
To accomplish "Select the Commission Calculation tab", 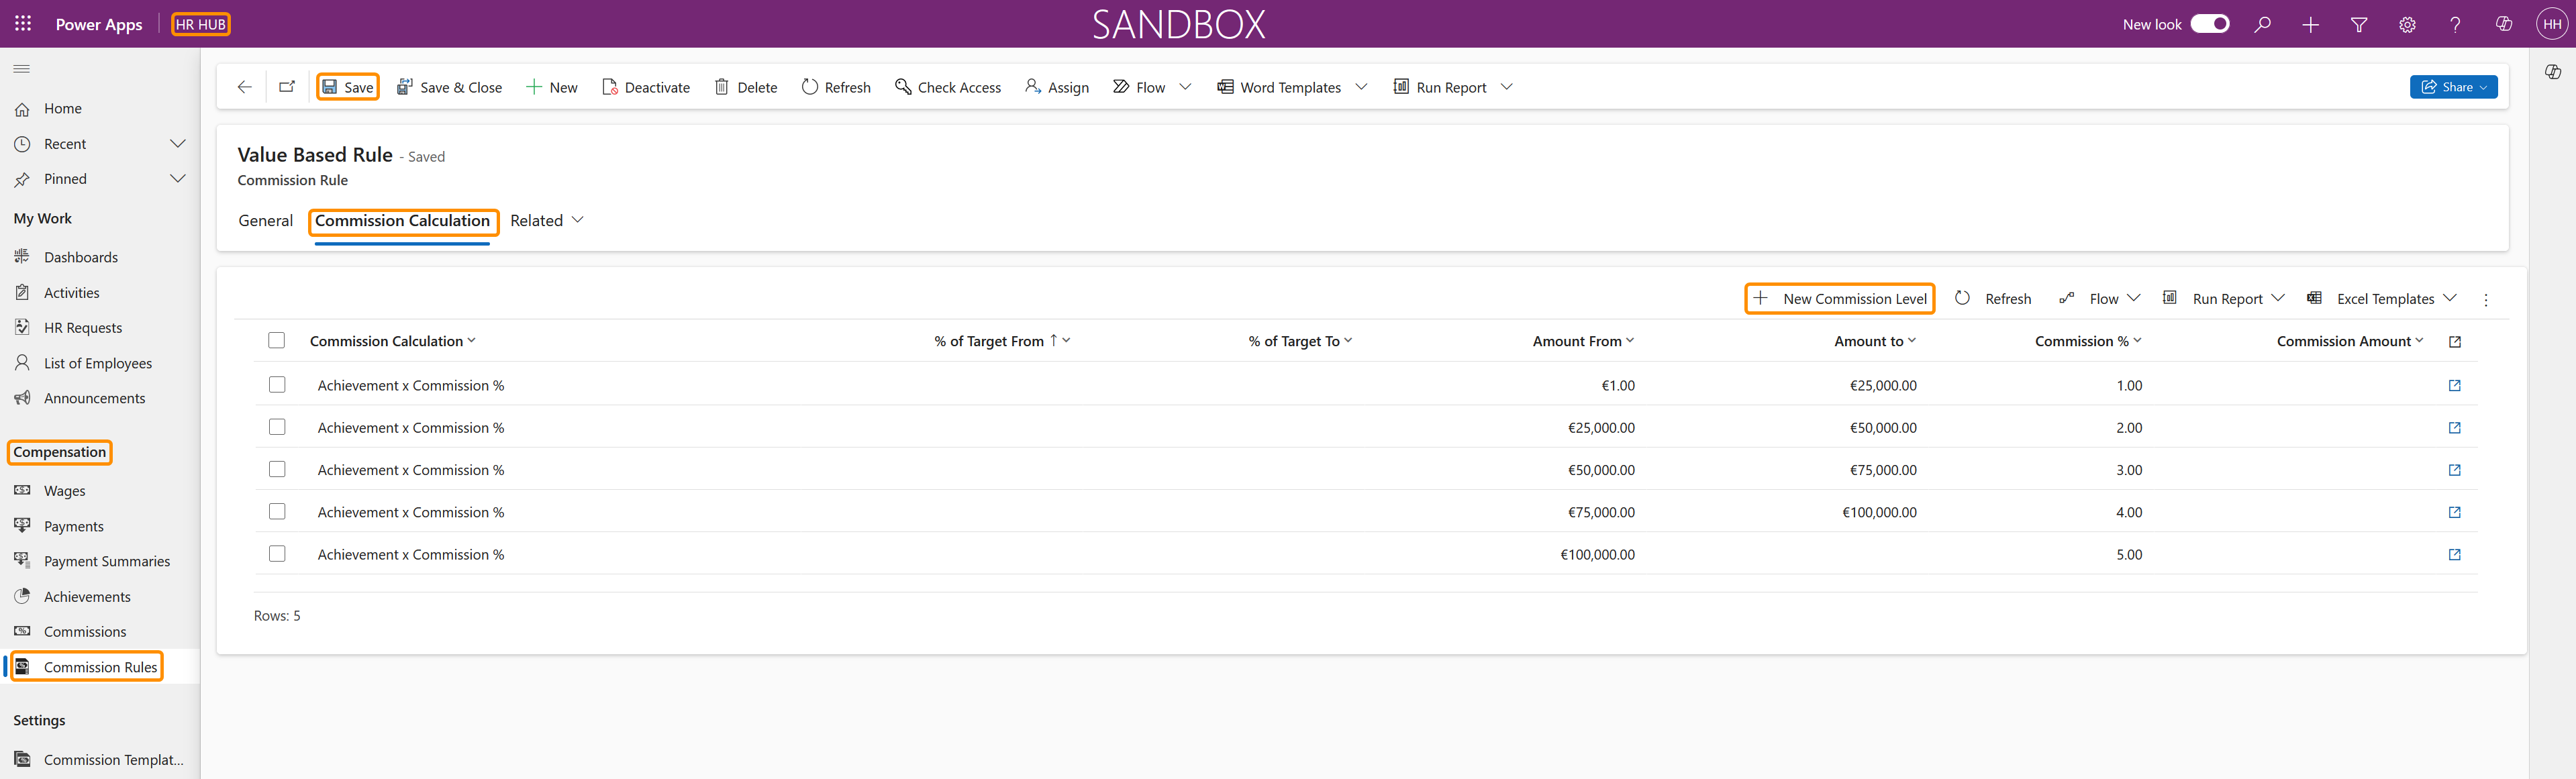I will (x=402, y=220).
